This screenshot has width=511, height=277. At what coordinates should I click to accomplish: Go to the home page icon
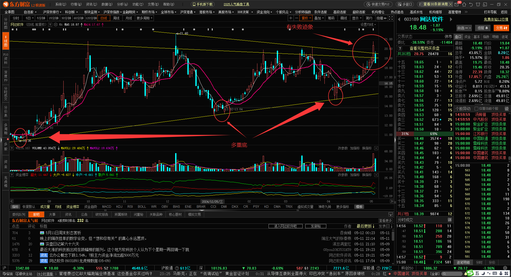click(x=464, y=4)
